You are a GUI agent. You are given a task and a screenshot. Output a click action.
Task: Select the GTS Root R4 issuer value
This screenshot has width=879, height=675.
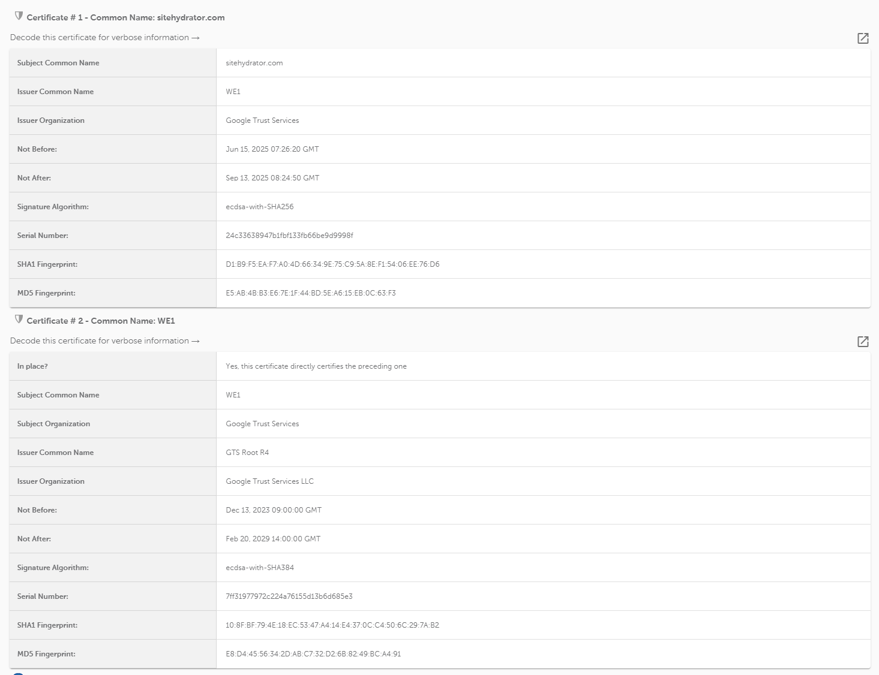click(247, 453)
